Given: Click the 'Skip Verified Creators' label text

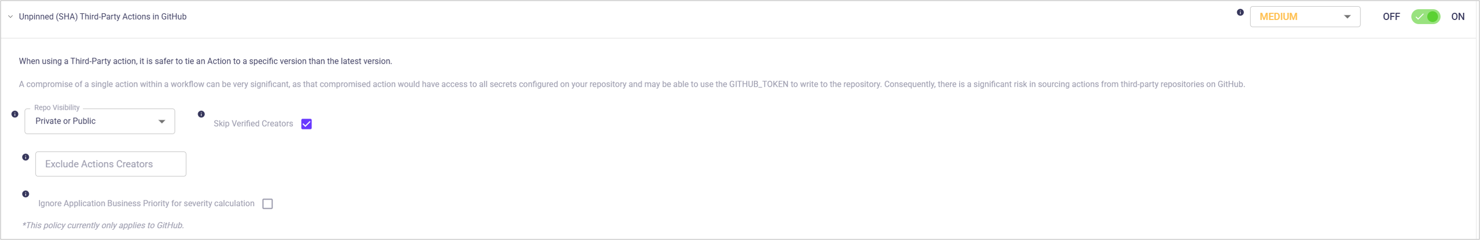Looking at the screenshot, I should pos(254,124).
